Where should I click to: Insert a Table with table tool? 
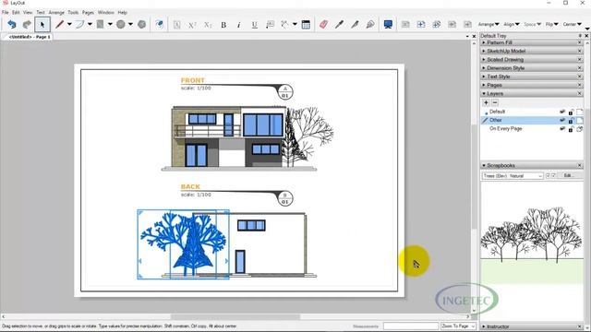tap(306, 25)
